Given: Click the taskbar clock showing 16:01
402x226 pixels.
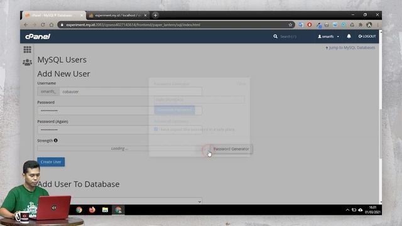Looking at the screenshot, I should (x=372, y=210).
